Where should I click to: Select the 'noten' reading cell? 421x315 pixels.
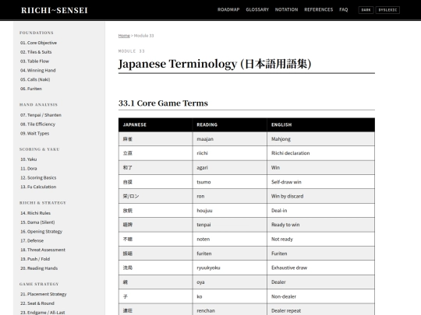[230, 240]
